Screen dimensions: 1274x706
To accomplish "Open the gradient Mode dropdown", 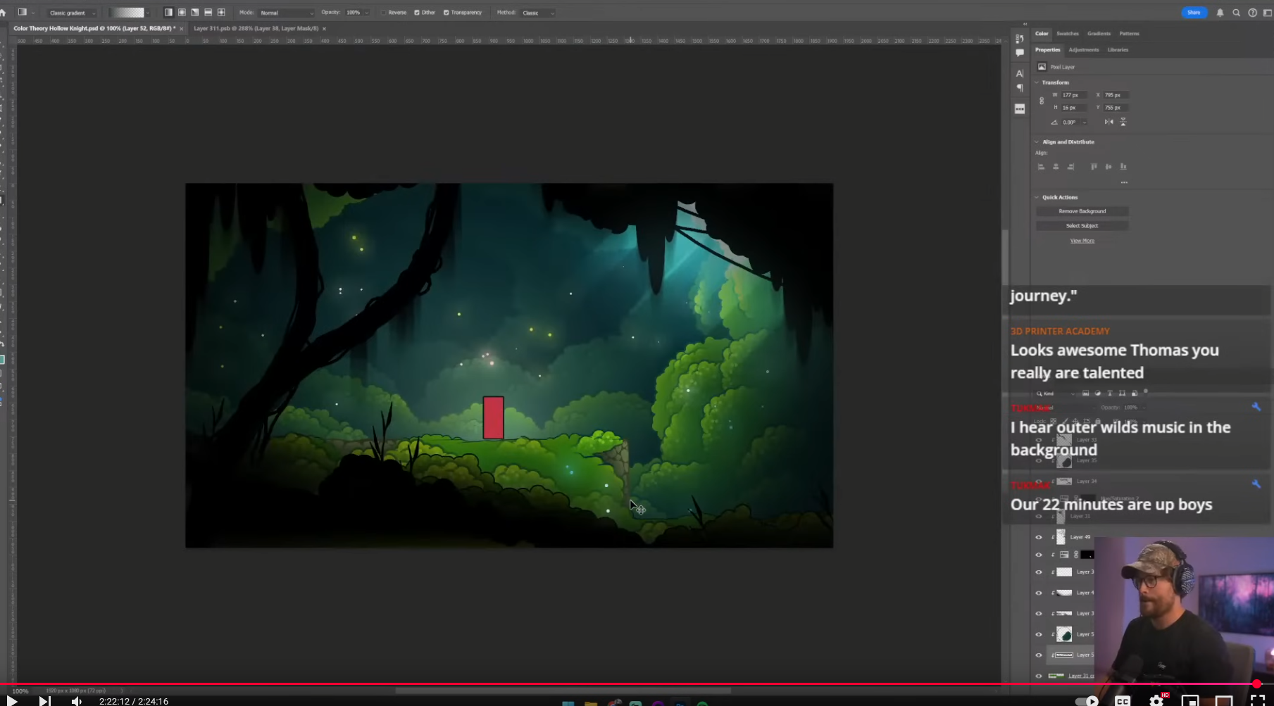I will pyautogui.click(x=286, y=13).
